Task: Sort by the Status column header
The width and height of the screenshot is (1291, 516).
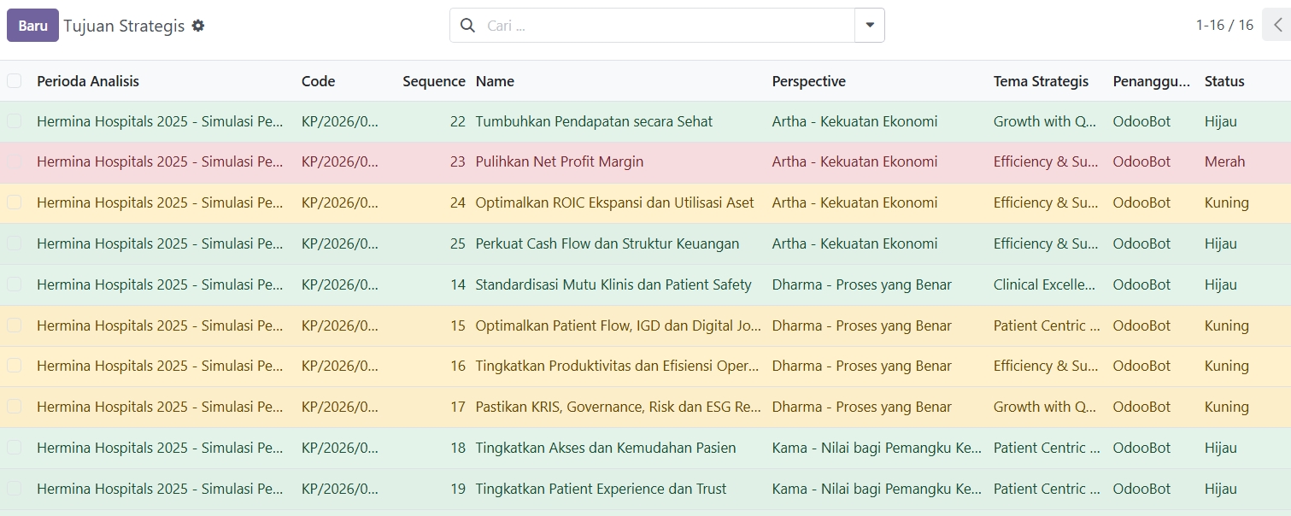Action: click(x=1224, y=81)
